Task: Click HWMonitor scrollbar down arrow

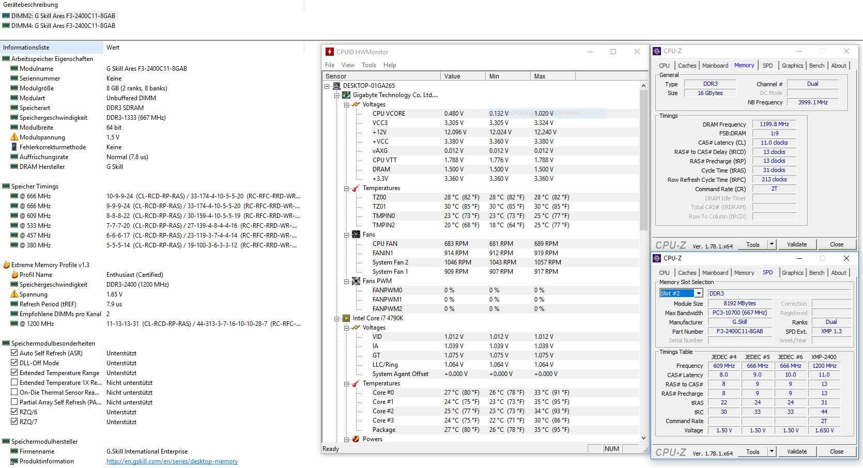Action: pos(643,438)
